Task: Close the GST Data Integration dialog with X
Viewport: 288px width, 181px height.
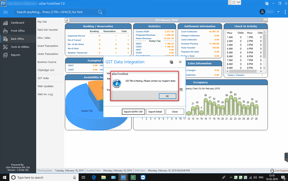Action: coord(180,62)
